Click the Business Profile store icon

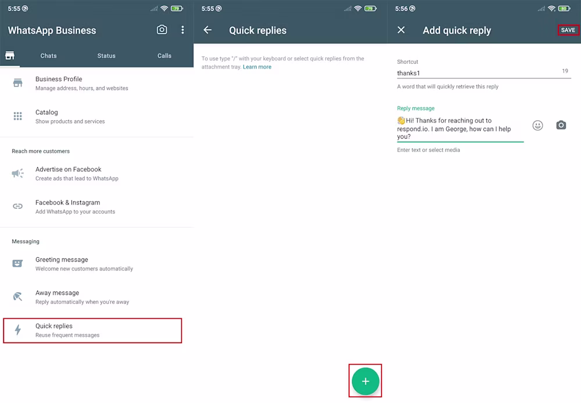pyautogui.click(x=17, y=83)
